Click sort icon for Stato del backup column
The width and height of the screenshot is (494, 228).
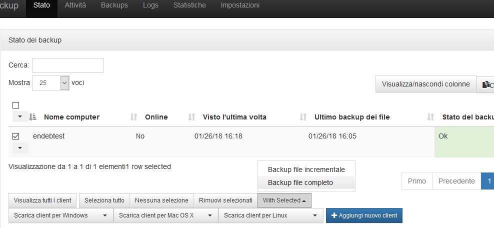click(430, 117)
